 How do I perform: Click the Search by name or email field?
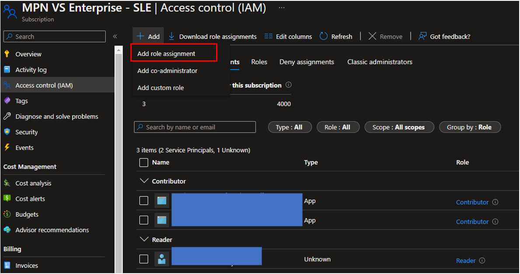195,127
